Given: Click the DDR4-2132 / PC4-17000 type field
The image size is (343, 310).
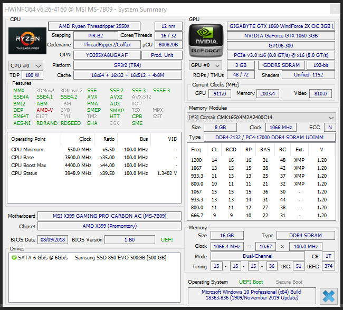Looking at the screenshot, I should [270, 138].
